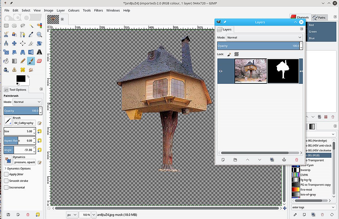
Task: Select the Pencil tool
Action: tap(23, 61)
